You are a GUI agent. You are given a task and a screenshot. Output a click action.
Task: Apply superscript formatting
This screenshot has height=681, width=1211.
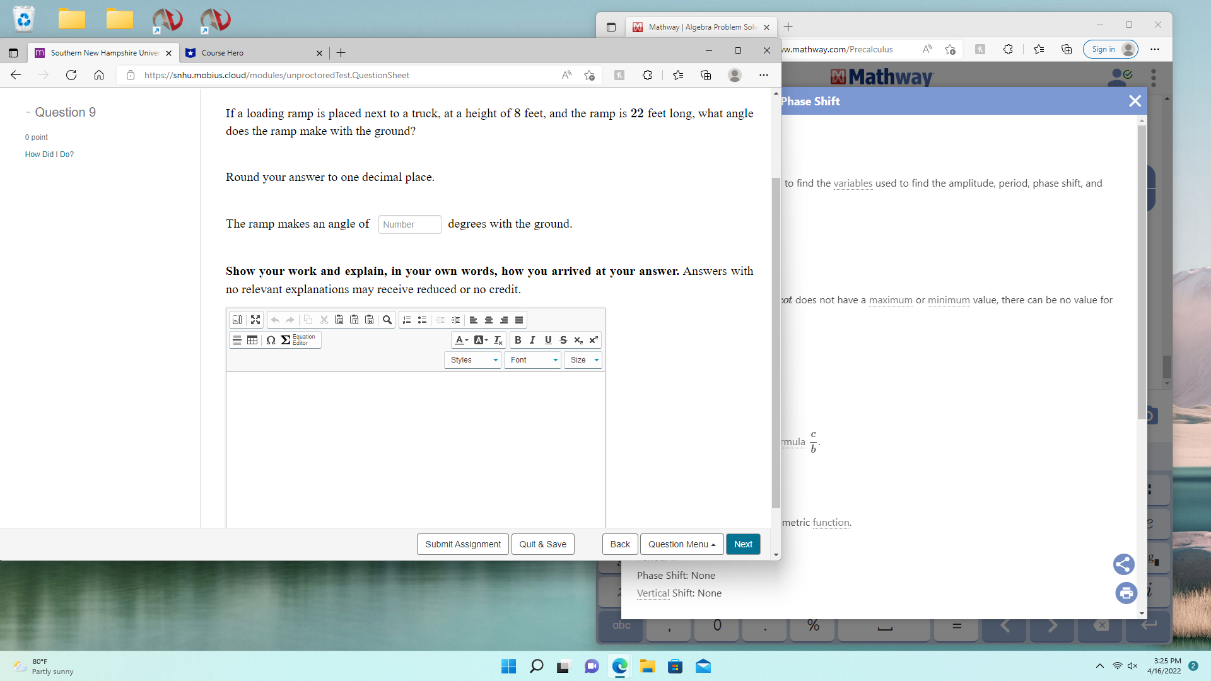coord(594,340)
